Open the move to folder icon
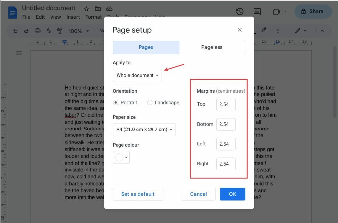 pyautogui.click(x=98, y=9)
